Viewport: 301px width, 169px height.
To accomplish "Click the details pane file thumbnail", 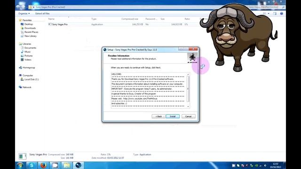I will 22,156.
